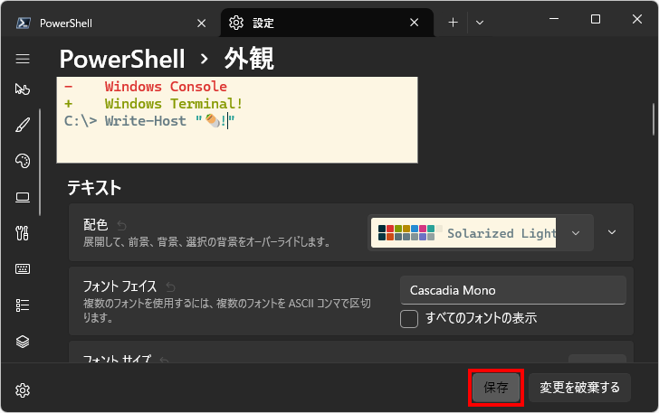Open Actions keyboard icon

click(23, 269)
